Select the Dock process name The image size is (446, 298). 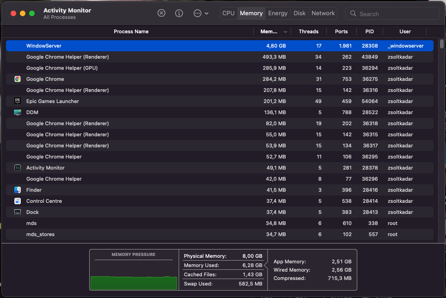tap(32, 212)
